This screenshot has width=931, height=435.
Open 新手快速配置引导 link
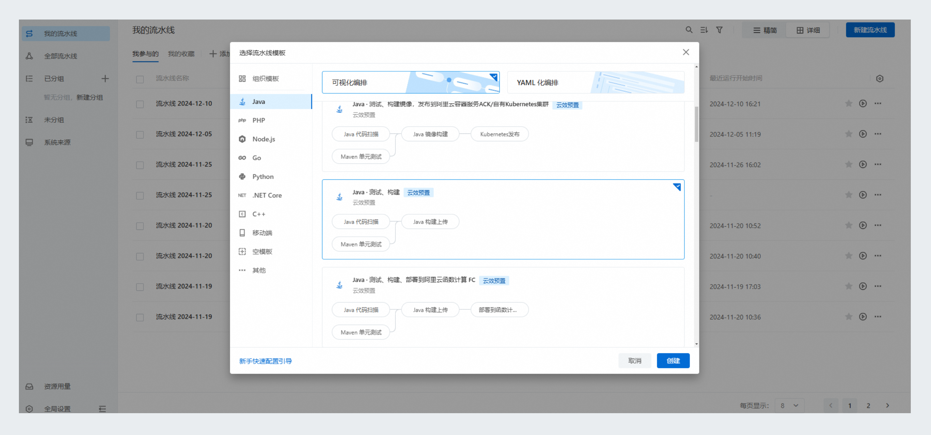coord(265,361)
